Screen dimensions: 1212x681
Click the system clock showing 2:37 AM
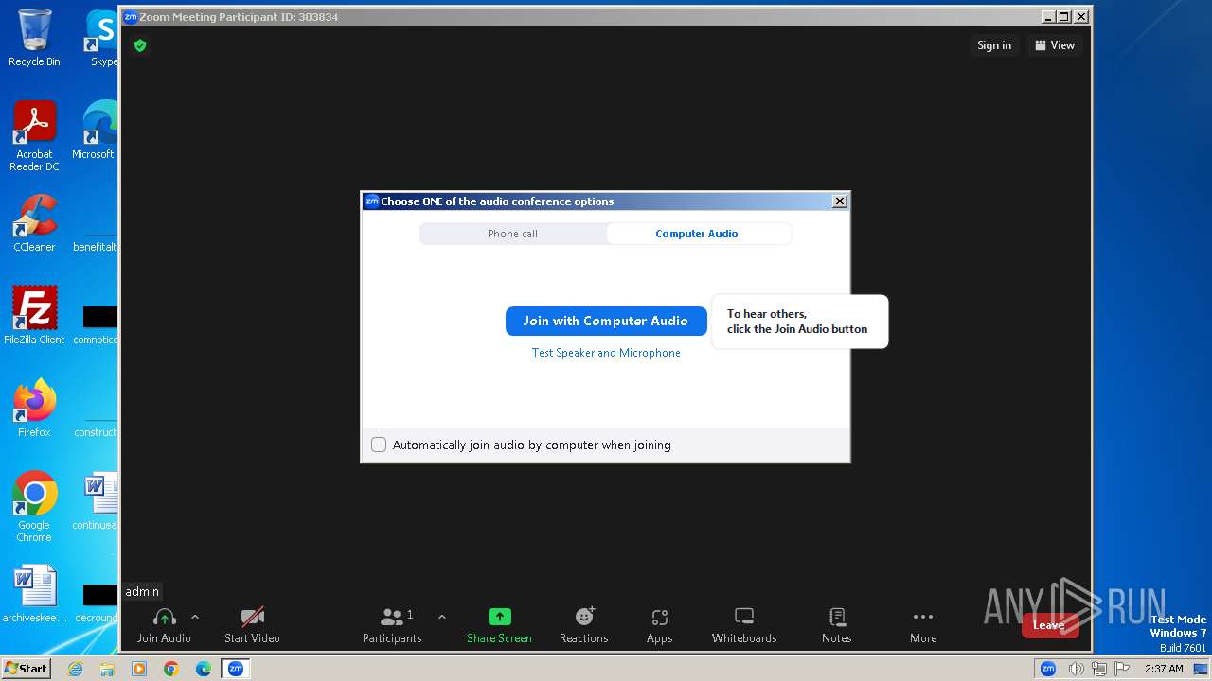click(1164, 669)
